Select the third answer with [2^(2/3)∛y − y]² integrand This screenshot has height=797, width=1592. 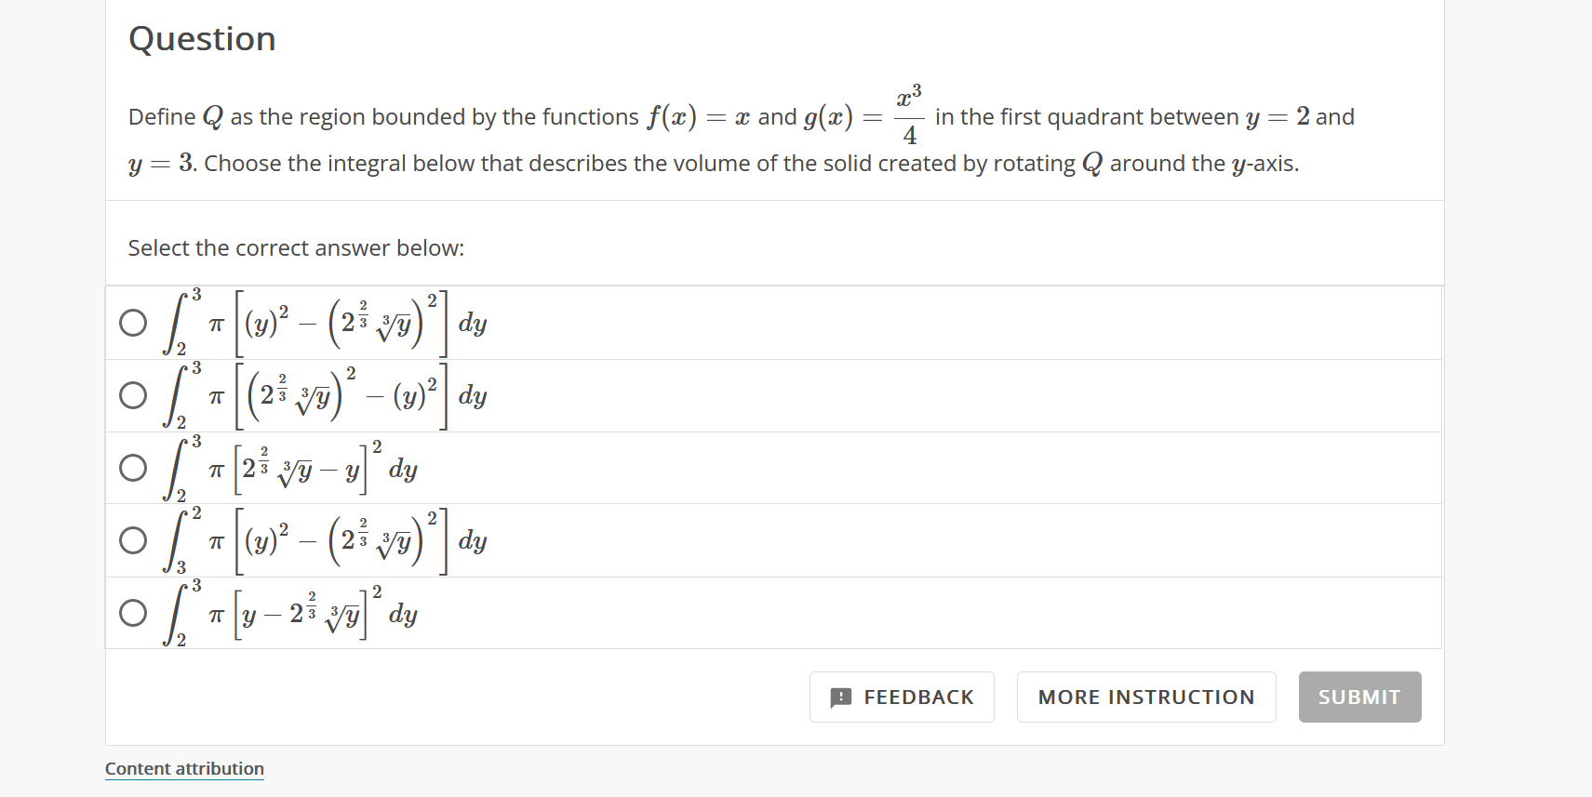pos(132,468)
